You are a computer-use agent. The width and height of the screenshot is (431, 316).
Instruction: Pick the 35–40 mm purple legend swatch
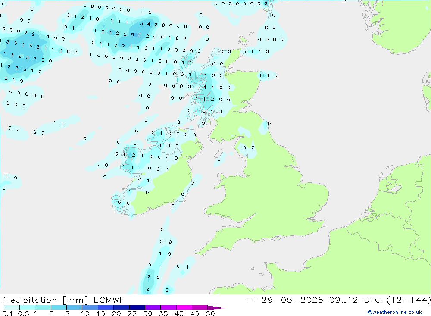(168, 307)
